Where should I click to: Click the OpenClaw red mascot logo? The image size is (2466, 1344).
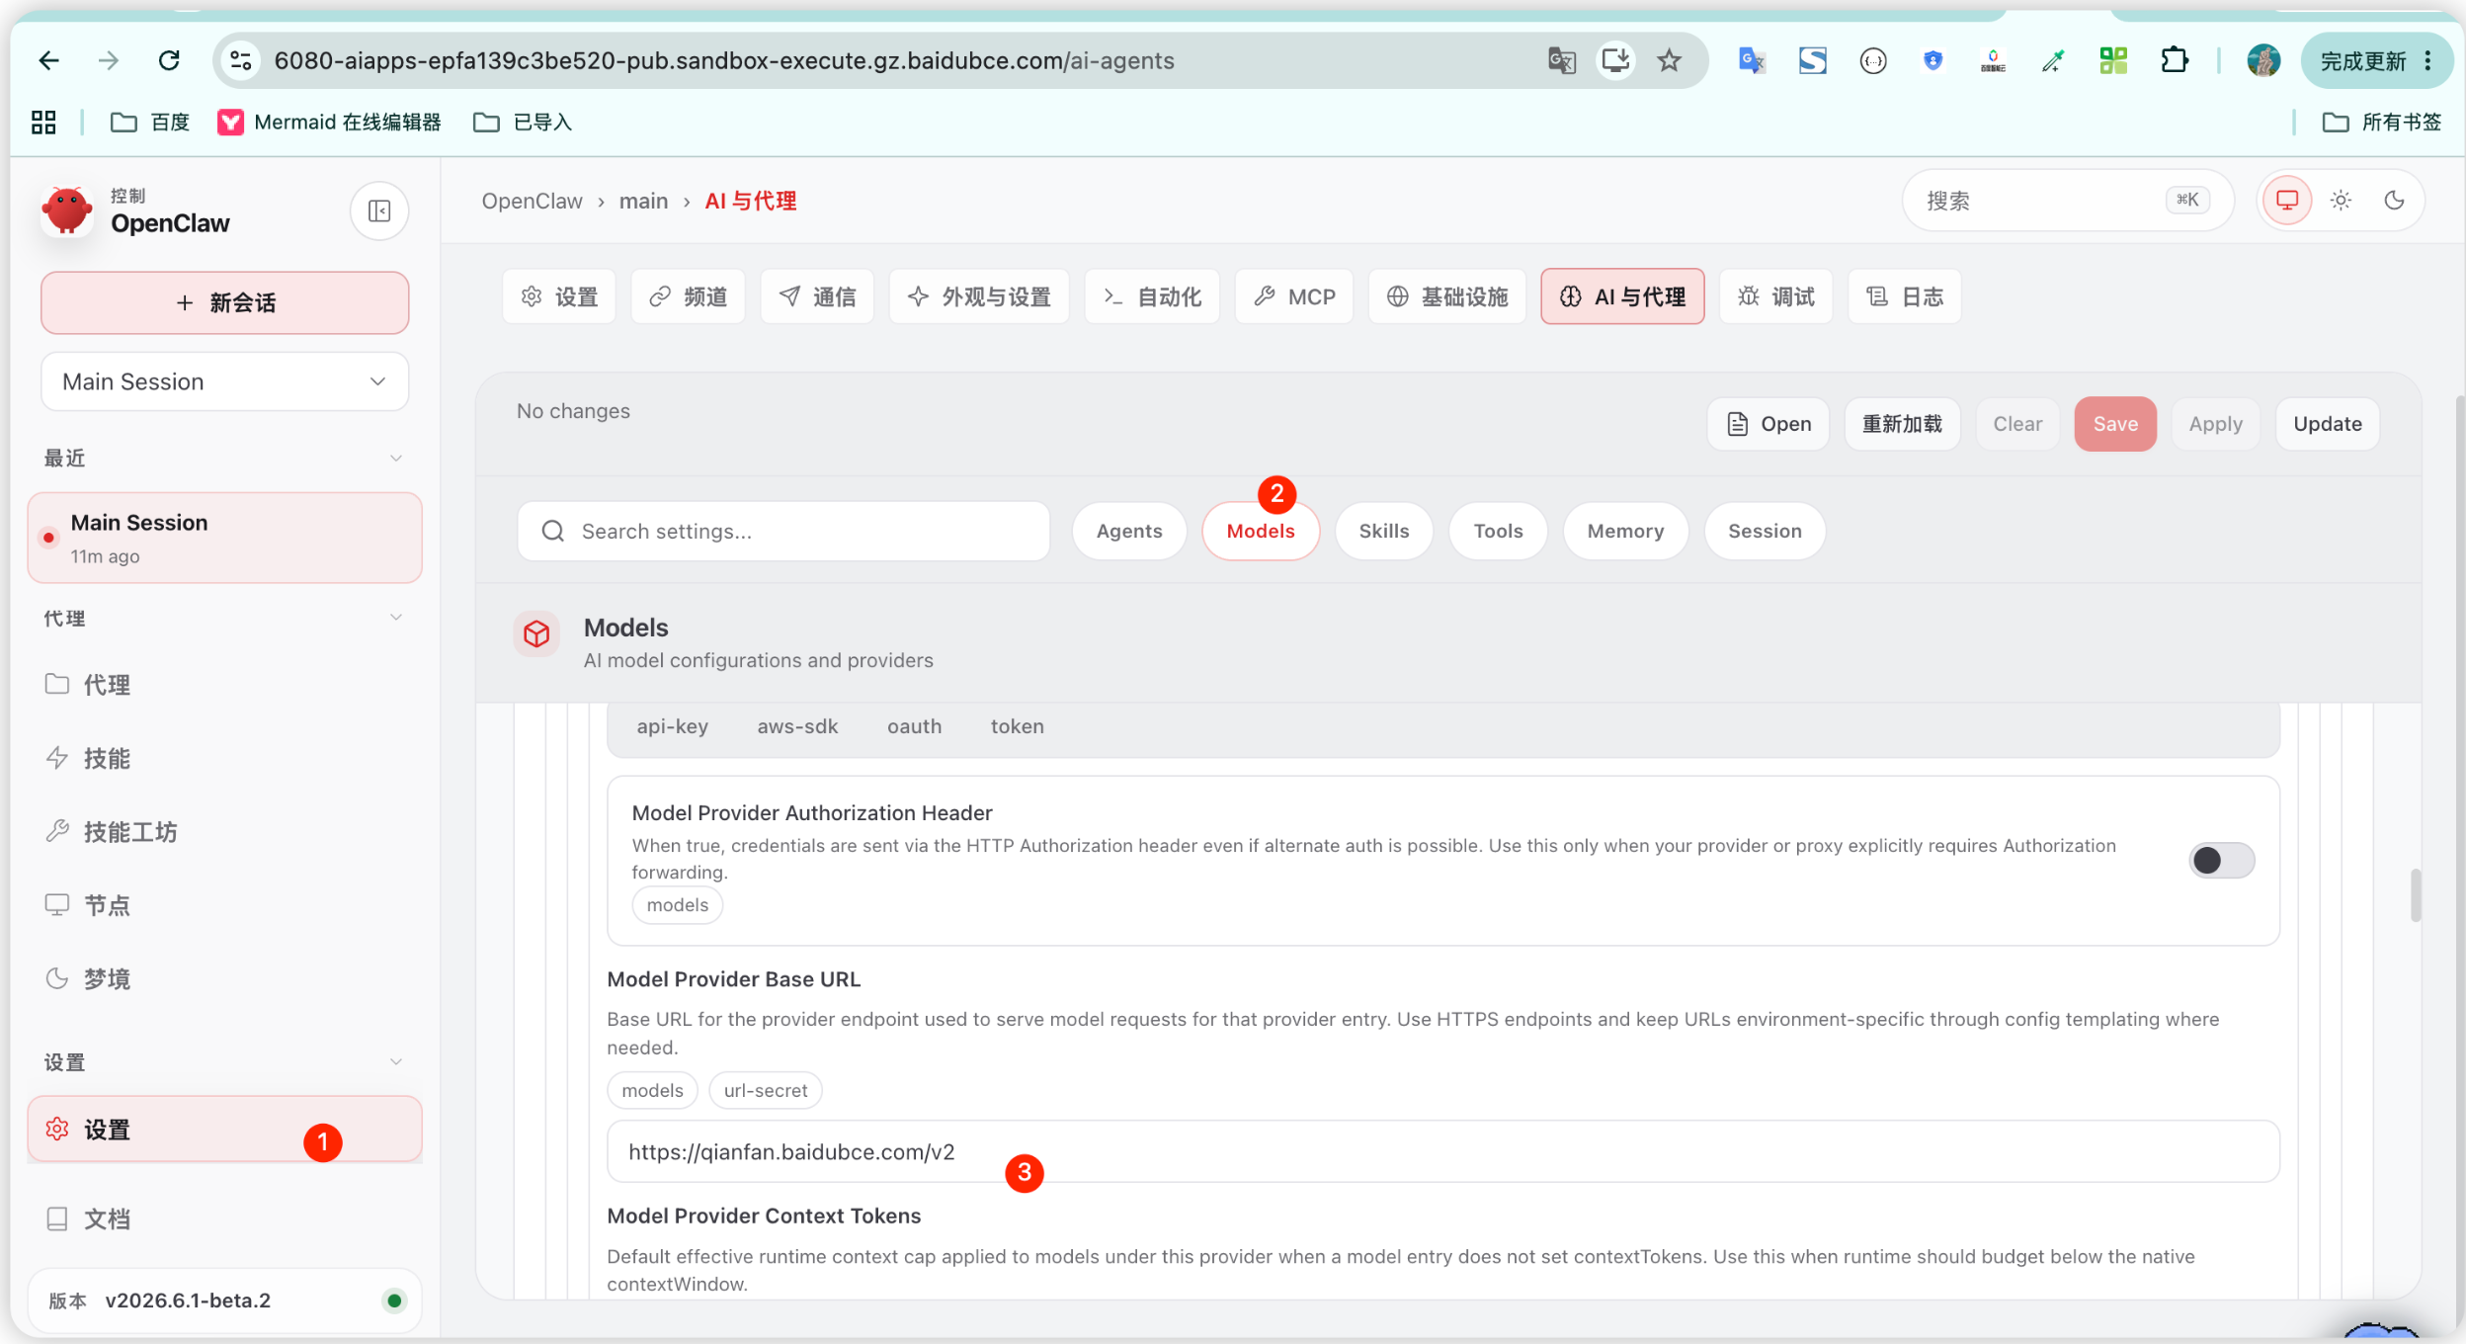point(67,210)
